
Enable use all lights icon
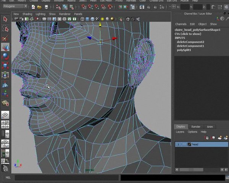pos(102,19)
